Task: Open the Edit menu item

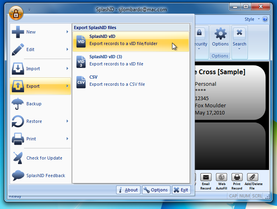Action: pos(40,49)
